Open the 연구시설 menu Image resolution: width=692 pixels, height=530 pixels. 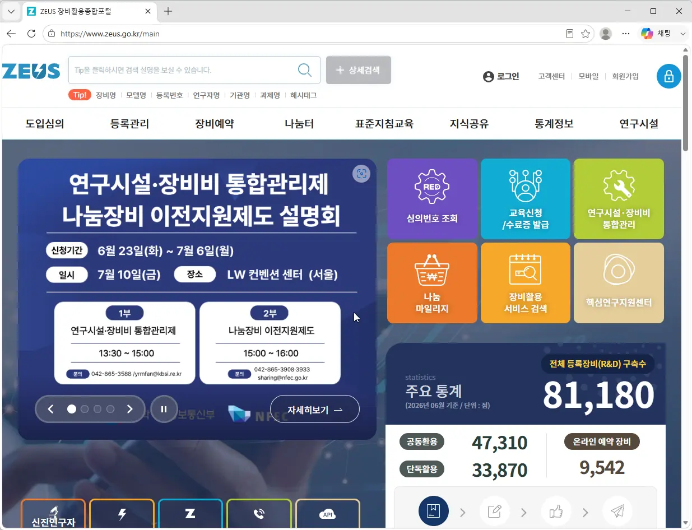[x=639, y=124]
